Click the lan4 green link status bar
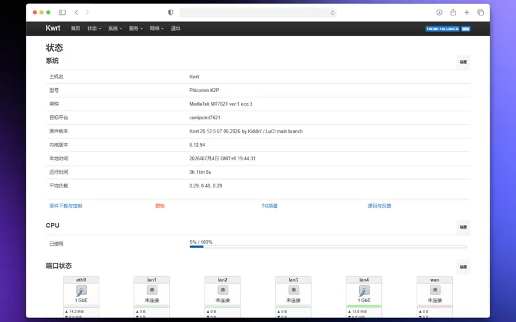 point(364,307)
